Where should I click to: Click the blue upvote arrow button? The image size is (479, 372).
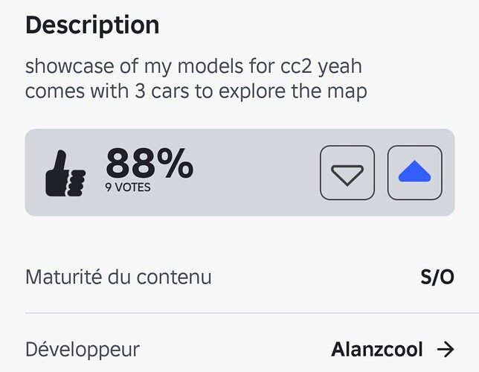click(414, 173)
